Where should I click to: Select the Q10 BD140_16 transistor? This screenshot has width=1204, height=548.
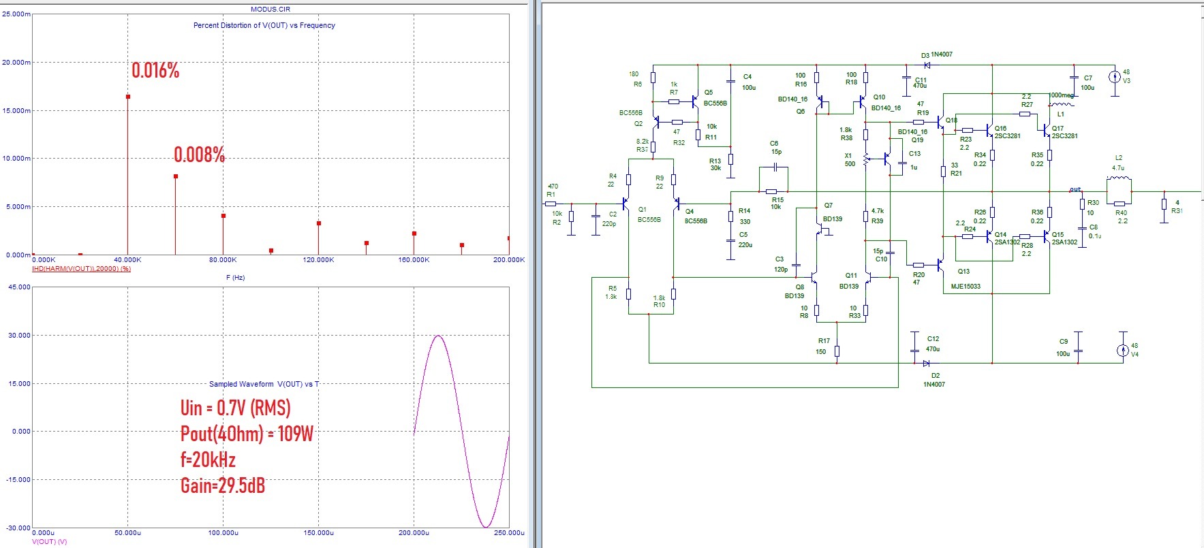tap(863, 103)
